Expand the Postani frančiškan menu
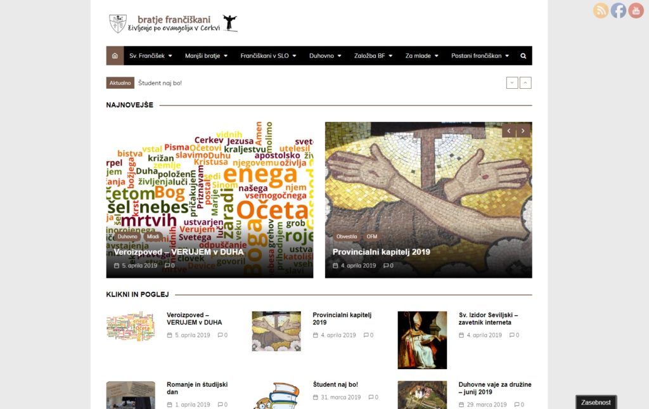 [480, 55]
